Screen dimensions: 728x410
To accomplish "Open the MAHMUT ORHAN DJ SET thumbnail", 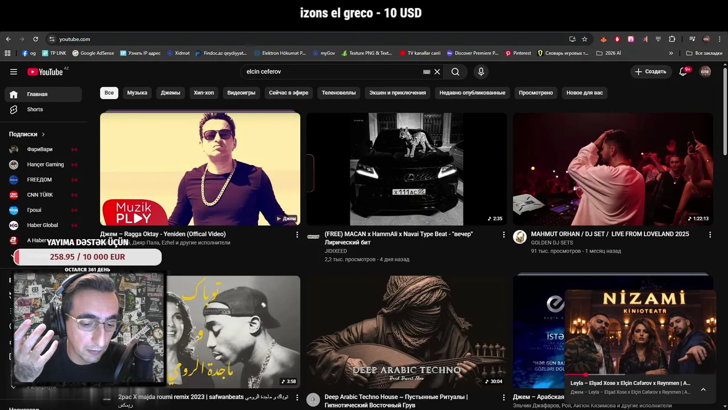I will [x=613, y=169].
